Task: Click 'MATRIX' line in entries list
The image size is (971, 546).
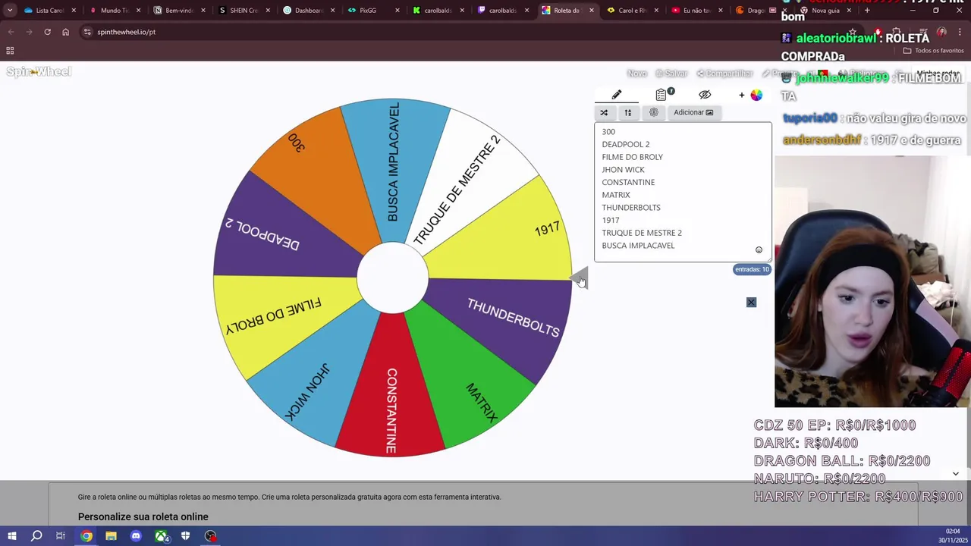Action: pos(616,195)
